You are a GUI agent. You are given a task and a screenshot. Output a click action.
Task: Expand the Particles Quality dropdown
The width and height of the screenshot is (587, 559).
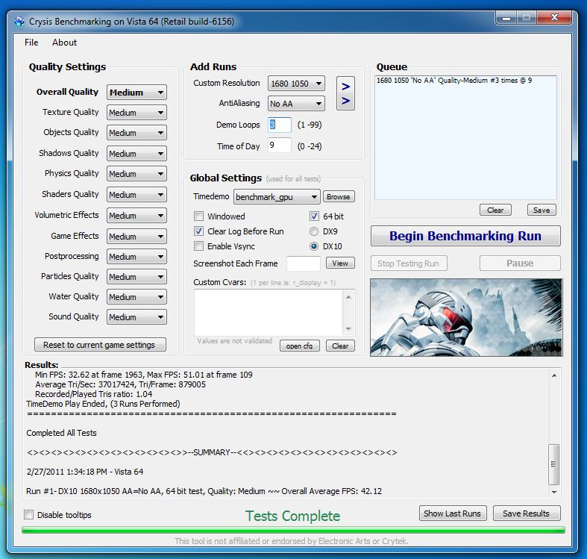coord(136,277)
